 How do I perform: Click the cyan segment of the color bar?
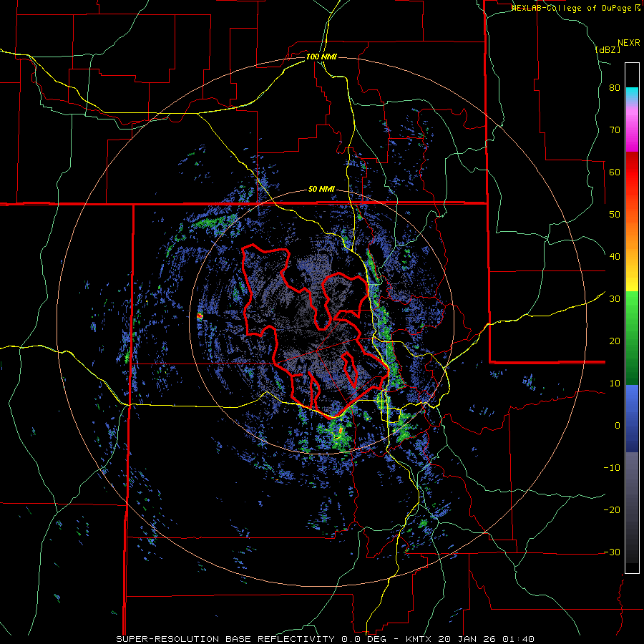coord(632,94)
